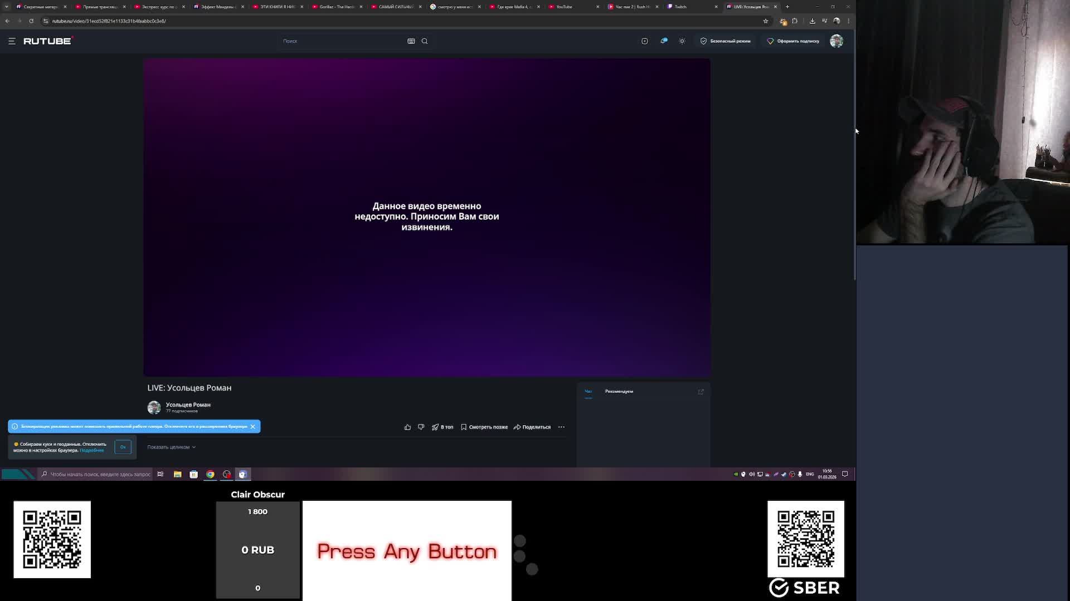Like the video with thumbs up
This screenshot has height=601, width=1070.
coord(407,427)
